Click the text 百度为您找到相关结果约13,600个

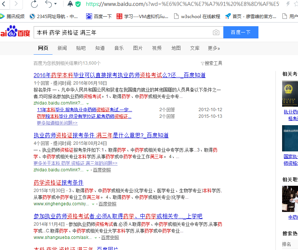click(x=67, y=63)
